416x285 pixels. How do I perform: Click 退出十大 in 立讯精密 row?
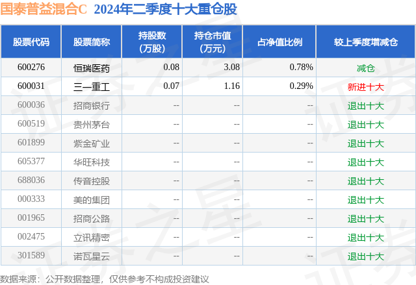(x=366, y=238)
